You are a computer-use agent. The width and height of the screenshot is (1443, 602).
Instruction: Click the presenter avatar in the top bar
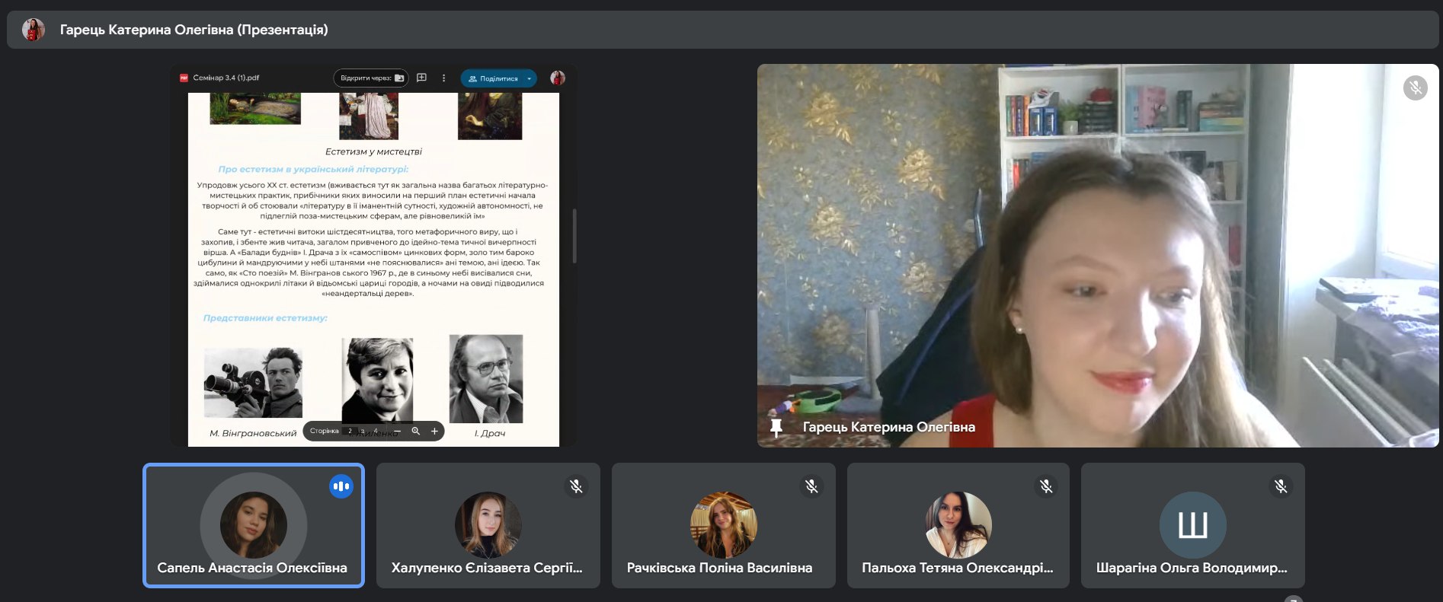coord(33,30)
